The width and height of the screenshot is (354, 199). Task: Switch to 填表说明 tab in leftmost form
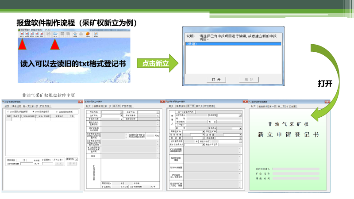17,107
